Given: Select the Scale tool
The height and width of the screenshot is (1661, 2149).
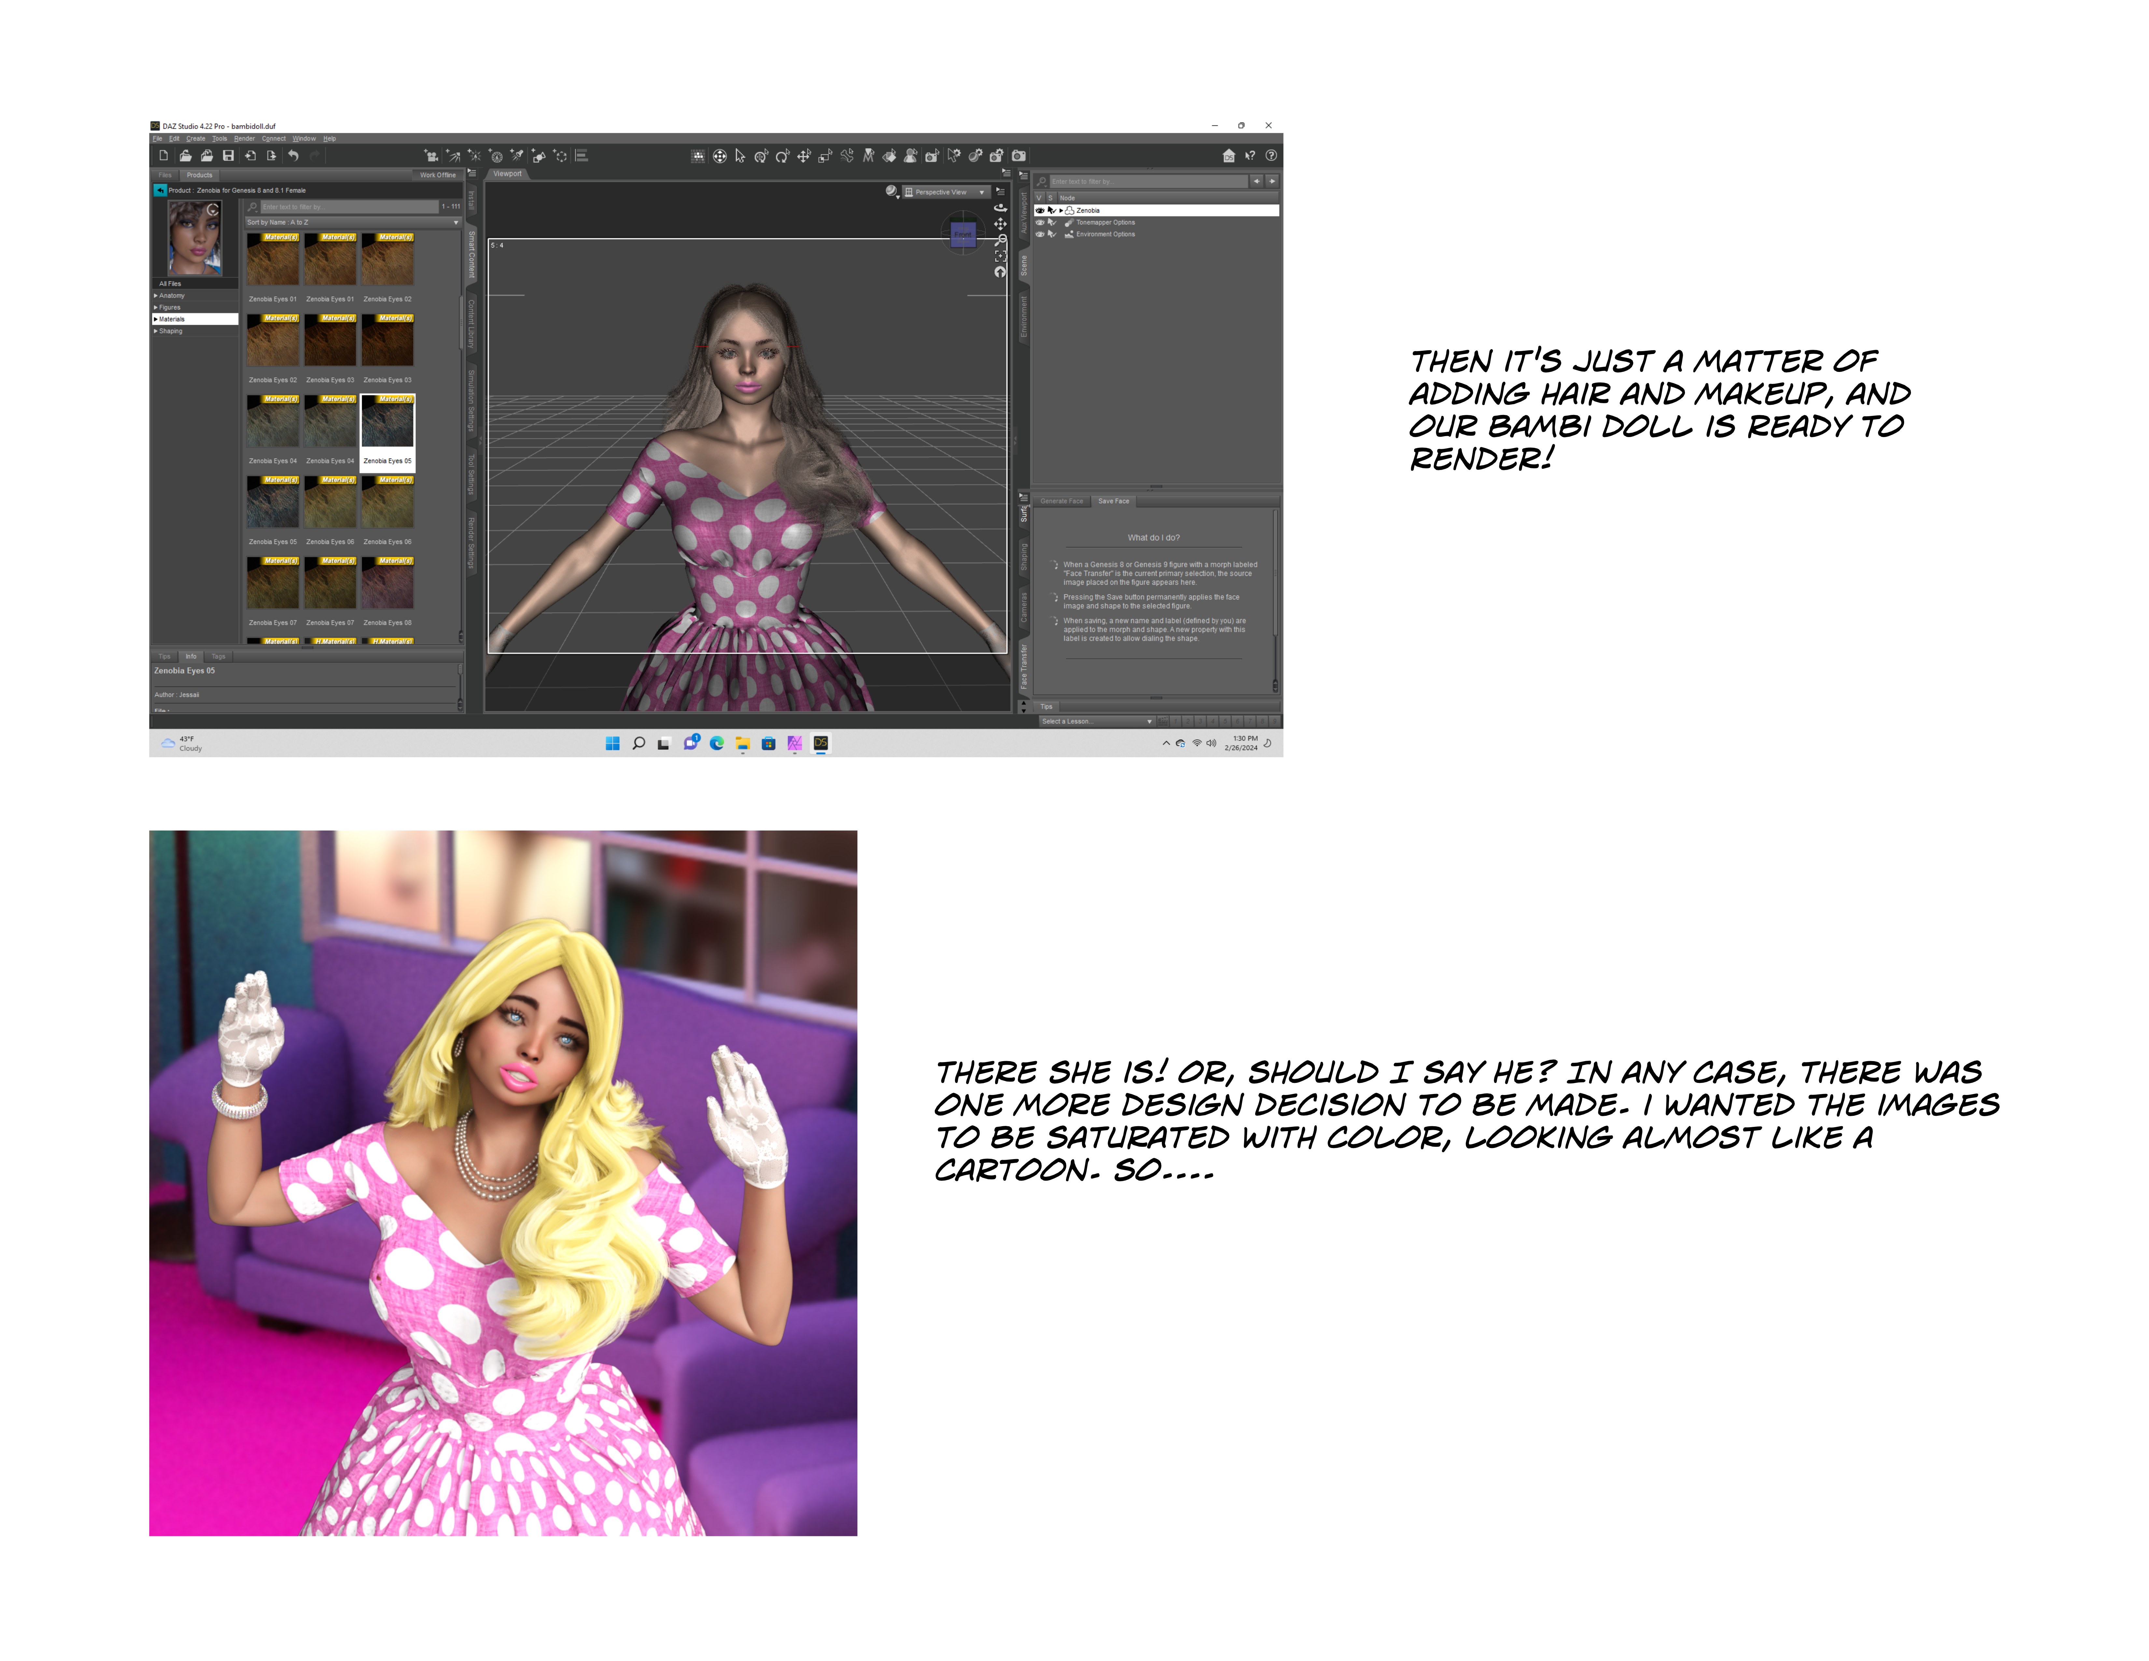Looking at the screenshot, I should pyautogui.click(x=825, y=155).
